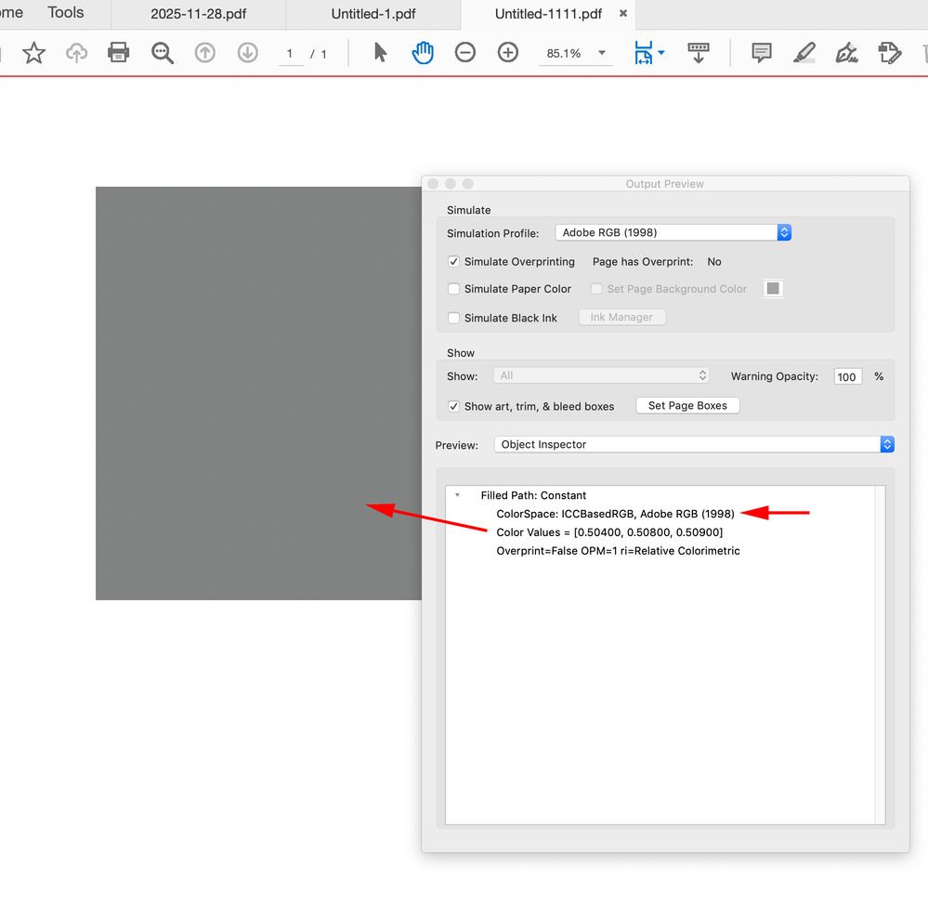Go to next page arrow
This screenshot has width=928, height=904.
(247, 53)
